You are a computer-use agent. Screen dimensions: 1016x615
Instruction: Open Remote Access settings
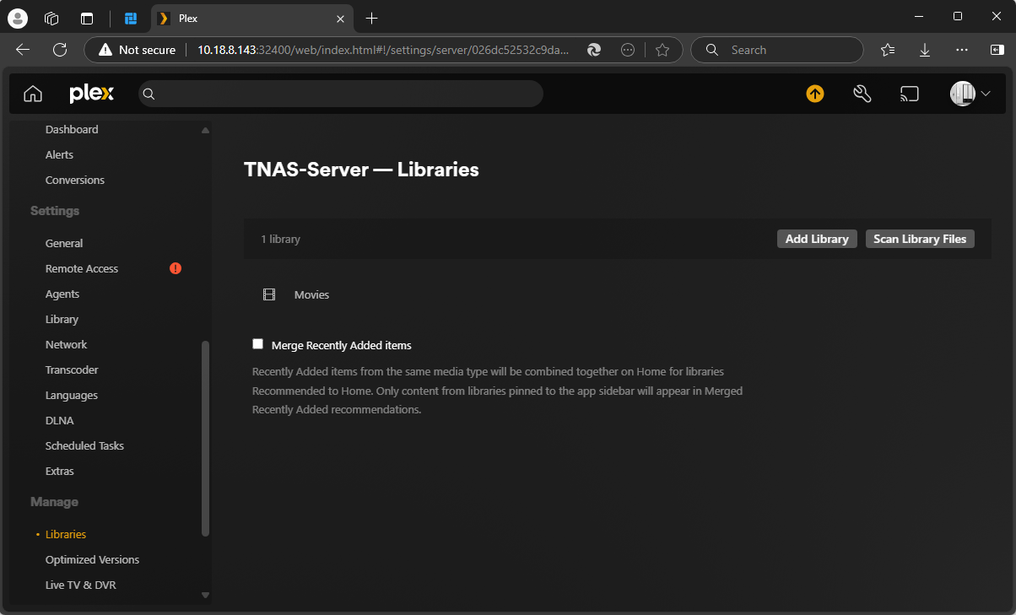[x=82, y=268]
